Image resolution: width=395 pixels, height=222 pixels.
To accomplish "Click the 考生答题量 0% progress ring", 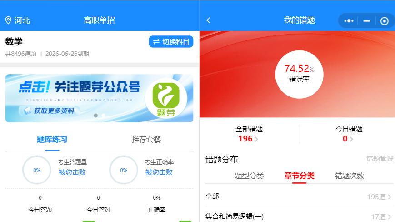I will (x=37, y=170).
